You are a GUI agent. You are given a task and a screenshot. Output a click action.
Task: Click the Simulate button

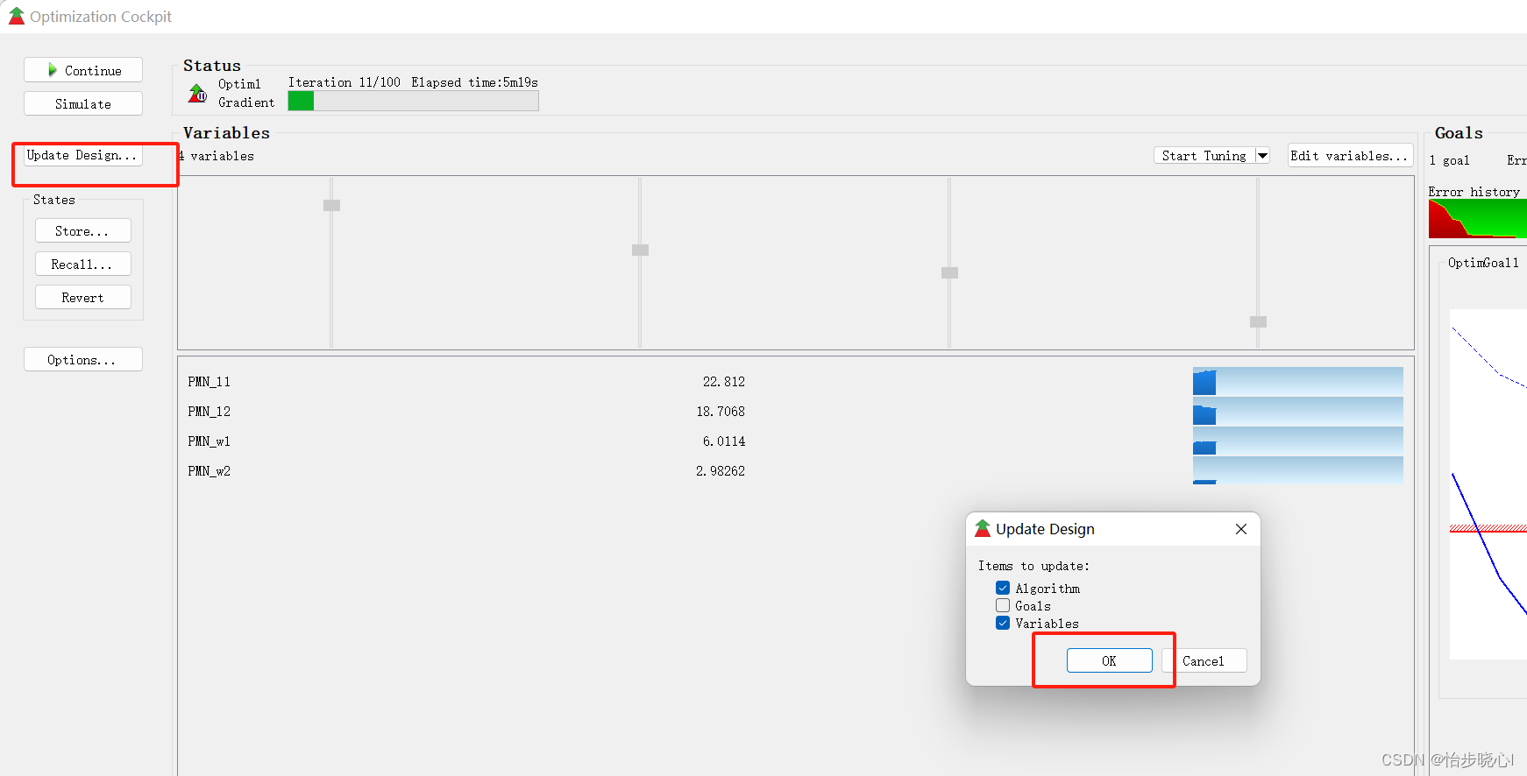click(83, 103)
